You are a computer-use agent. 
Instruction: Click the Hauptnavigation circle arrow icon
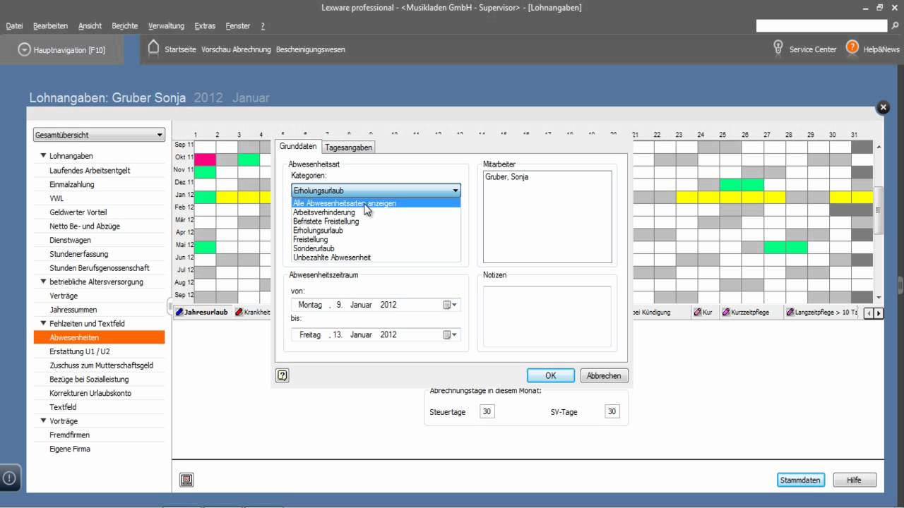click(25, 50)
